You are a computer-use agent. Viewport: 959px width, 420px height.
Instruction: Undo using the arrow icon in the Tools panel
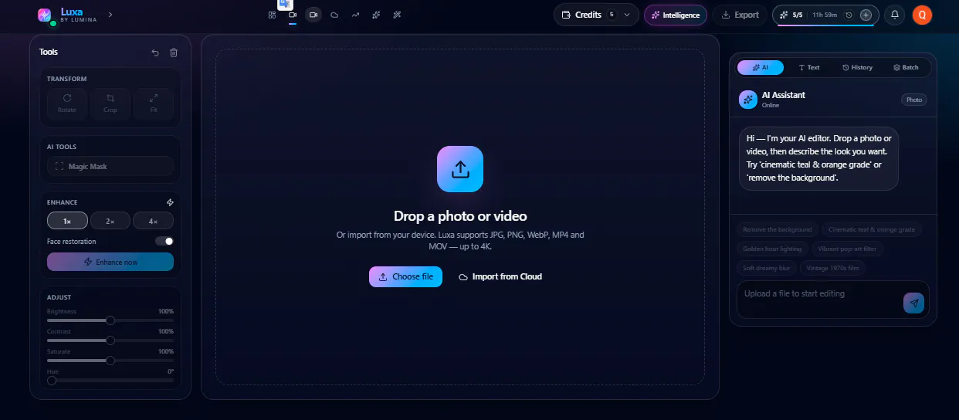click(155, 52)
